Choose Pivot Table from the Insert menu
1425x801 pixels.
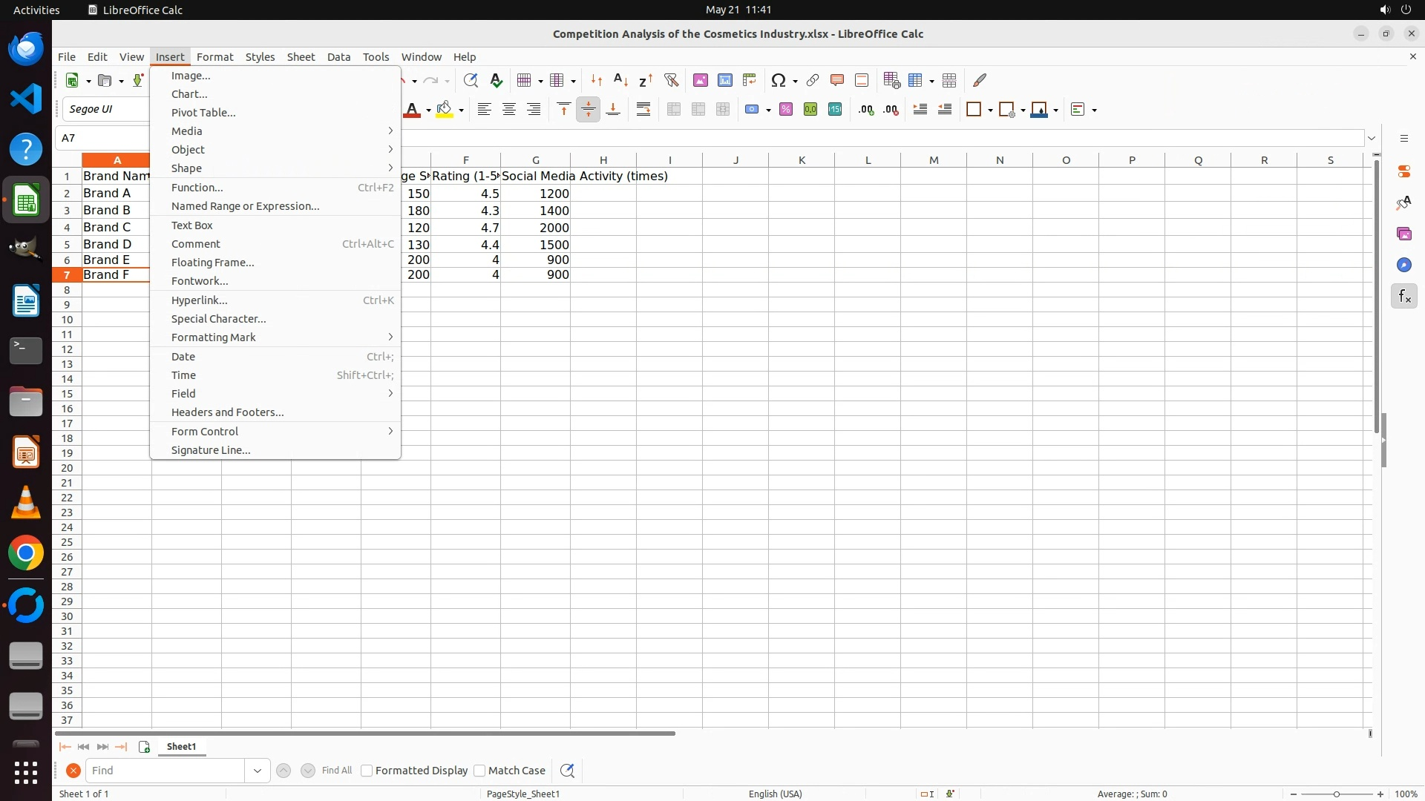click(x=203, y=113)
